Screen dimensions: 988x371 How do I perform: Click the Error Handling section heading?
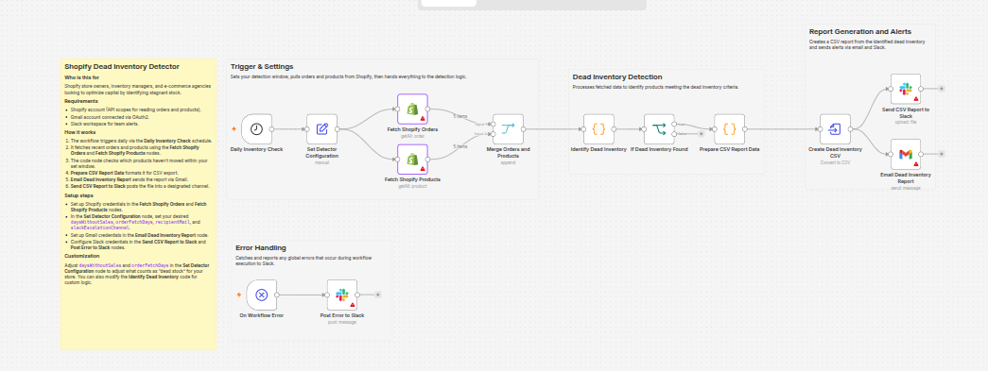tap(261, 247)
